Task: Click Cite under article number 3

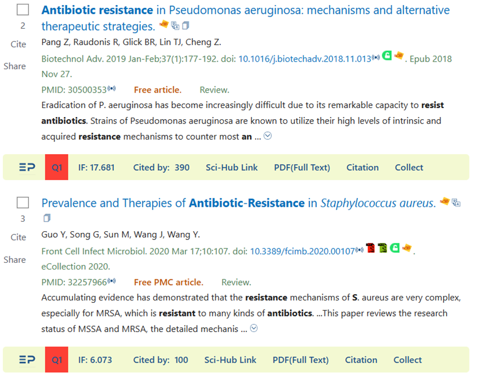Action: pos(18,237)
